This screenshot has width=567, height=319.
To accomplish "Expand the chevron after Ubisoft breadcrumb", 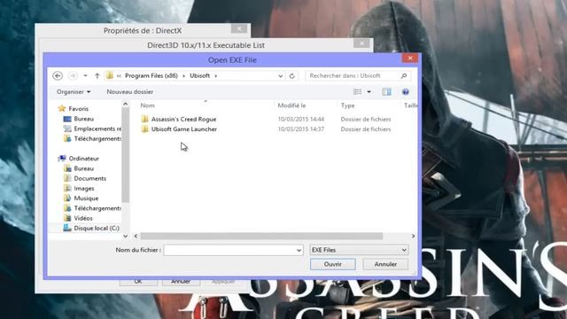I will (x=216, y=75).
